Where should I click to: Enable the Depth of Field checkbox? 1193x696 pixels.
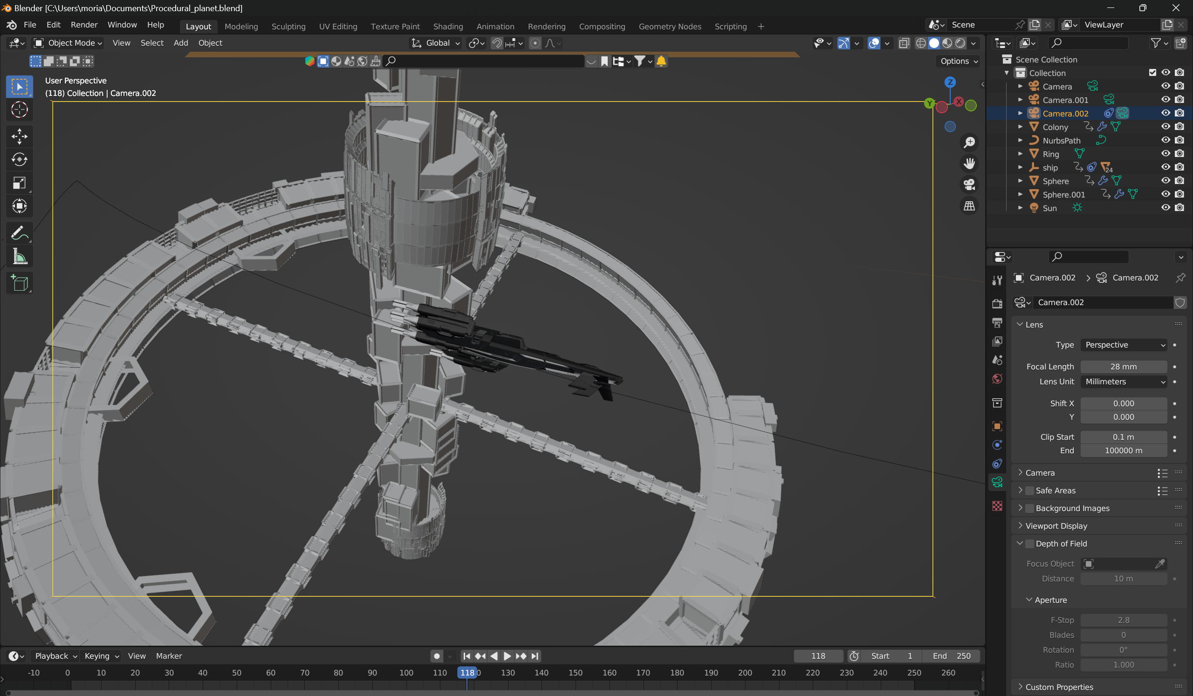tap(1029, 544)
